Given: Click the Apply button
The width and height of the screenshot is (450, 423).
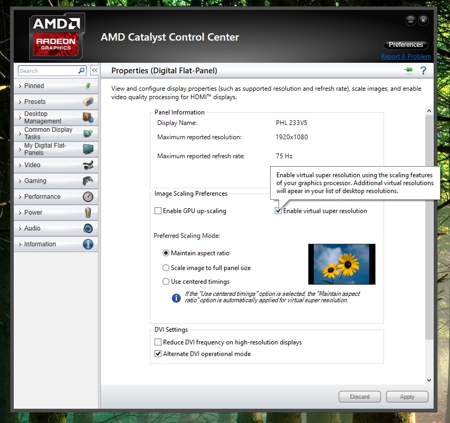Looking at the screenshot, I should point(407,397).
